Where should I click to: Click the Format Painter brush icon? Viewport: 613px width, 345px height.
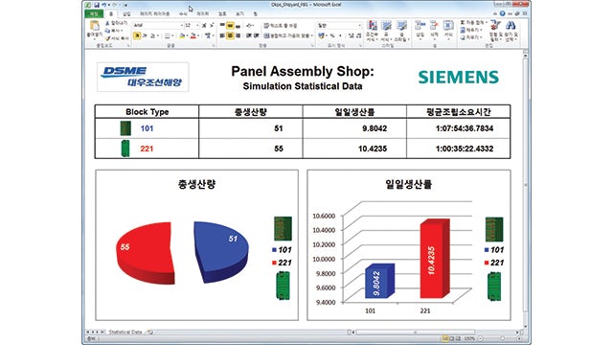point(108,38)
